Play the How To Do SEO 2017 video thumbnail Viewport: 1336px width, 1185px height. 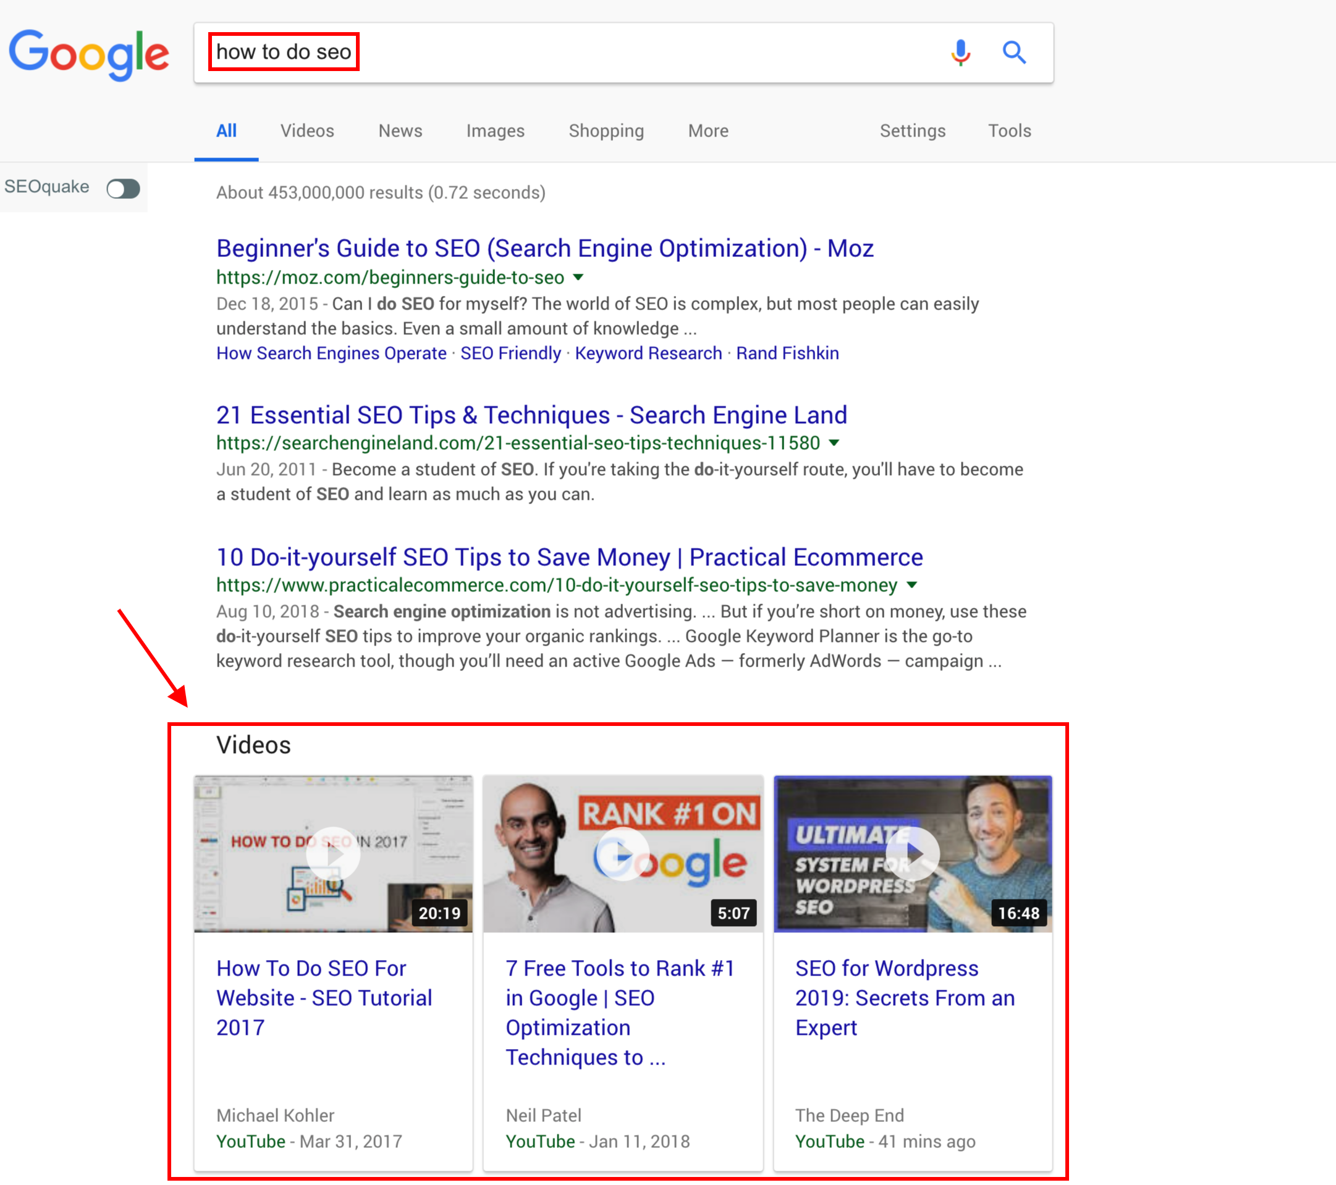click(333, 854)
